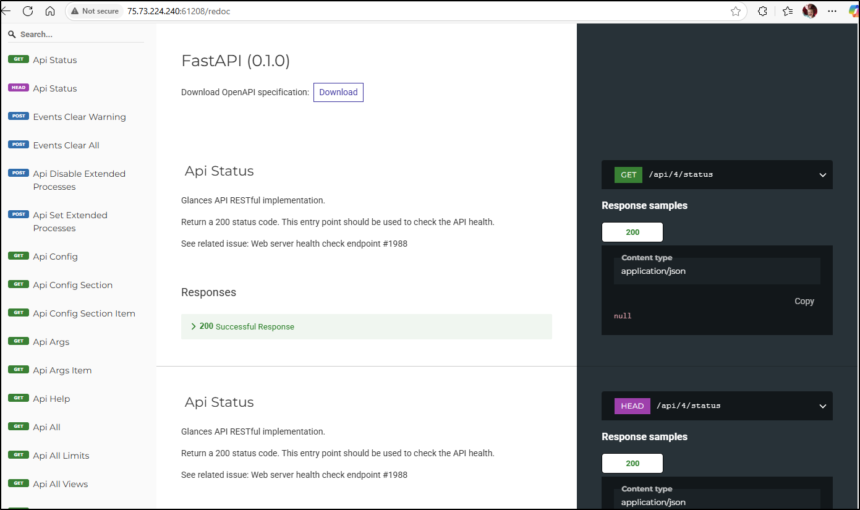
Task: Expand the 200 Successful Response row
Action: click(x=367, y=326)
